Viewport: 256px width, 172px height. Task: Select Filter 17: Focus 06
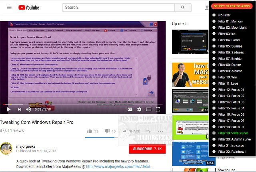228,121
